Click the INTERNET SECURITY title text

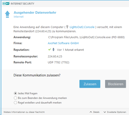[x=22, y=4]
